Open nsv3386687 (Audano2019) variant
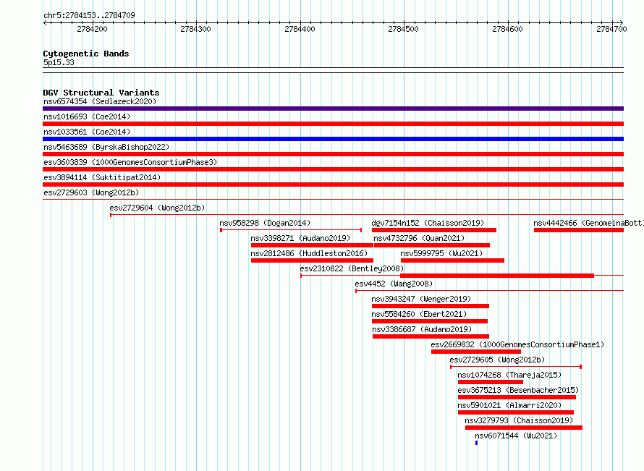This screenshot has width=644, height=471. [x=422, y=329]
